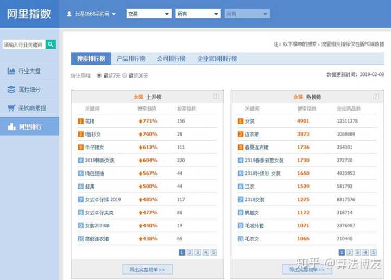
Task: Select 阿里排行 bar chart sidebar item
Action: [x=29, y=127]
